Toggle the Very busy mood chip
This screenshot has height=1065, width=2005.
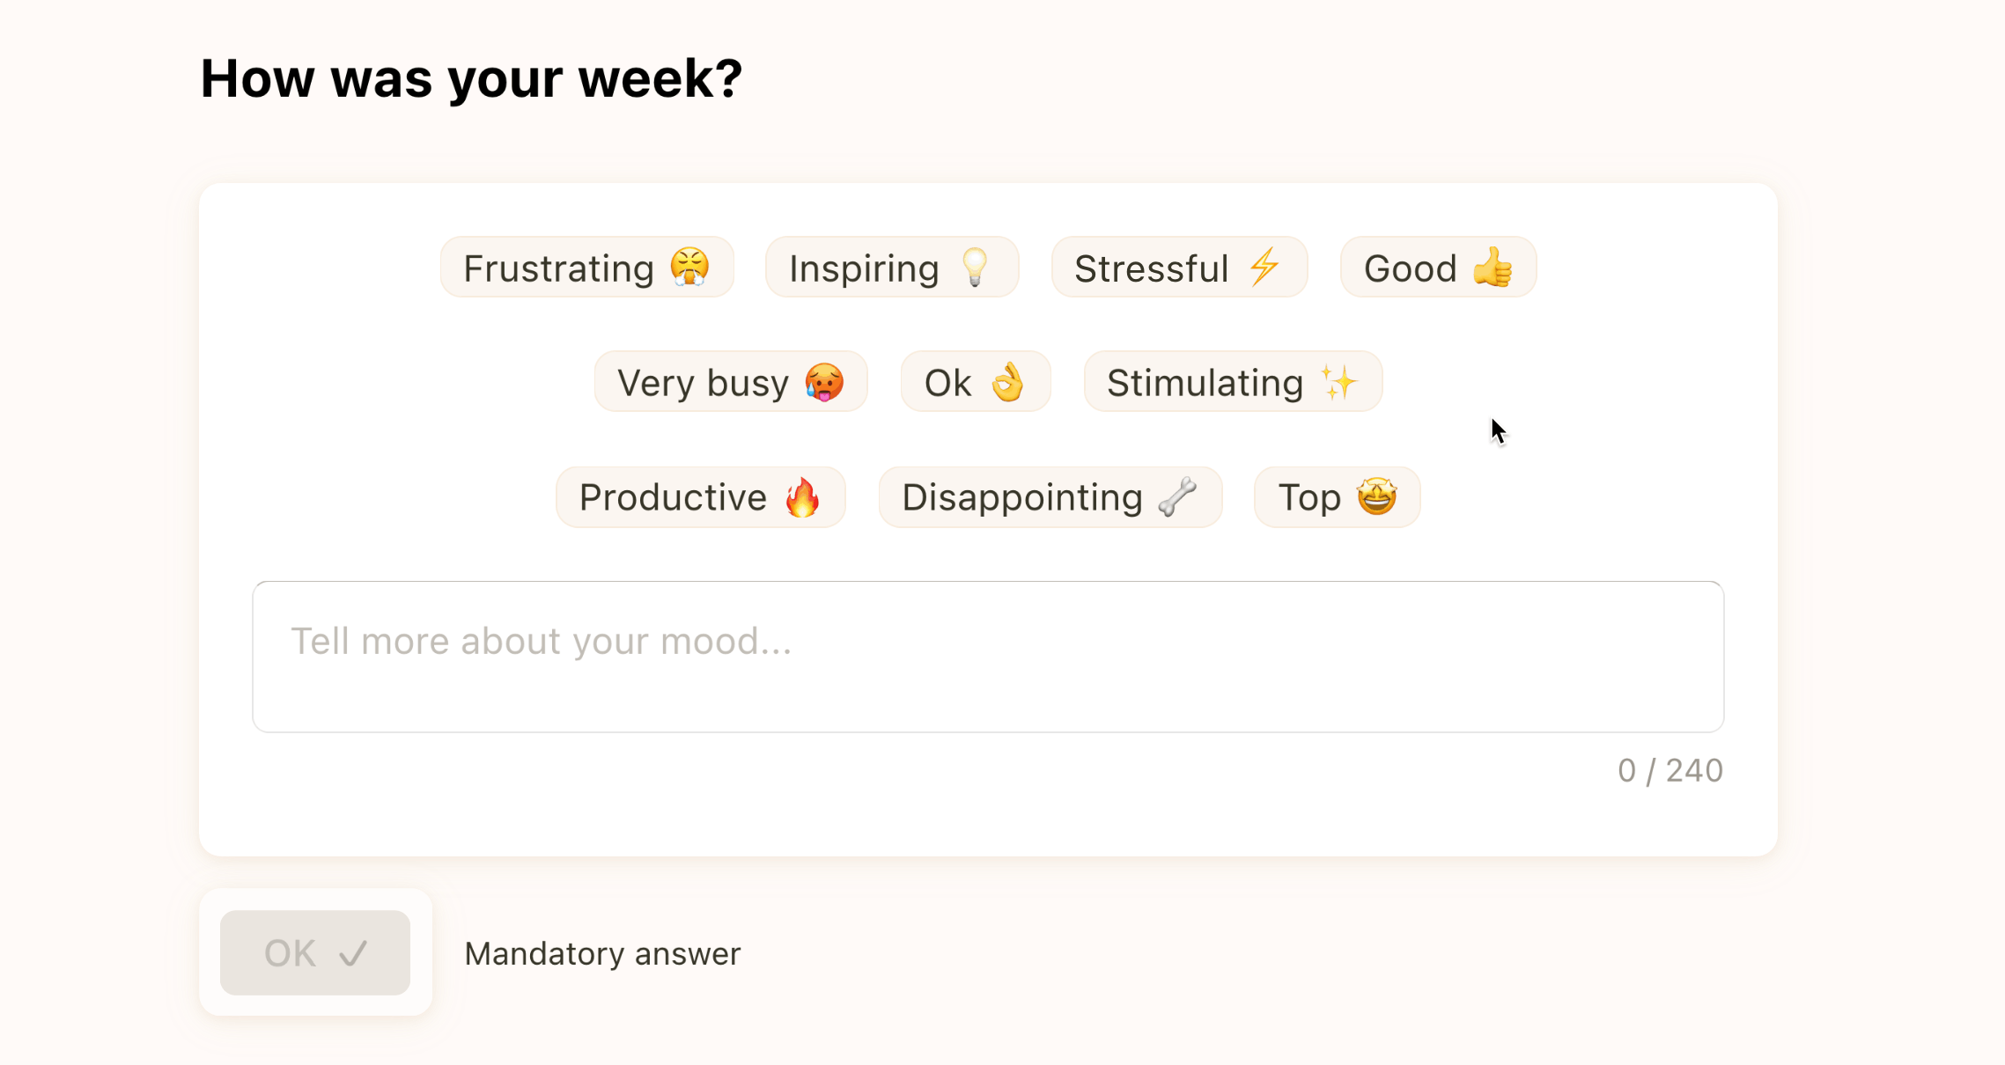pyautogui.click(x=731, y=382)
